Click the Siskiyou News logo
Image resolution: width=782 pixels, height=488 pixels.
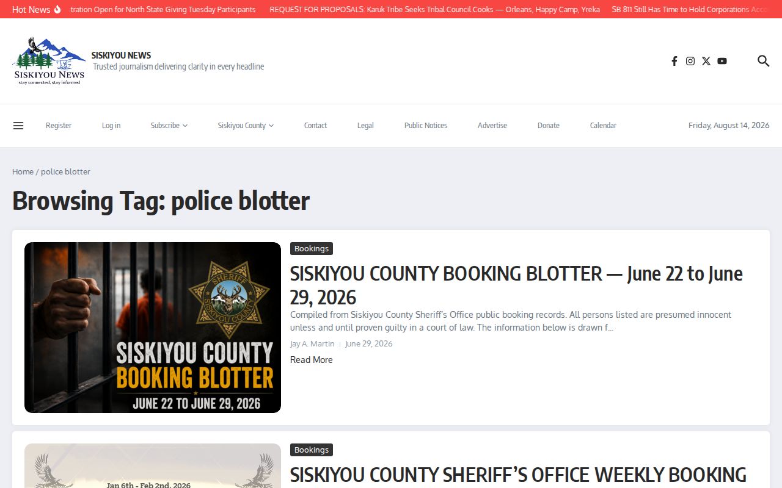point(49,61)
